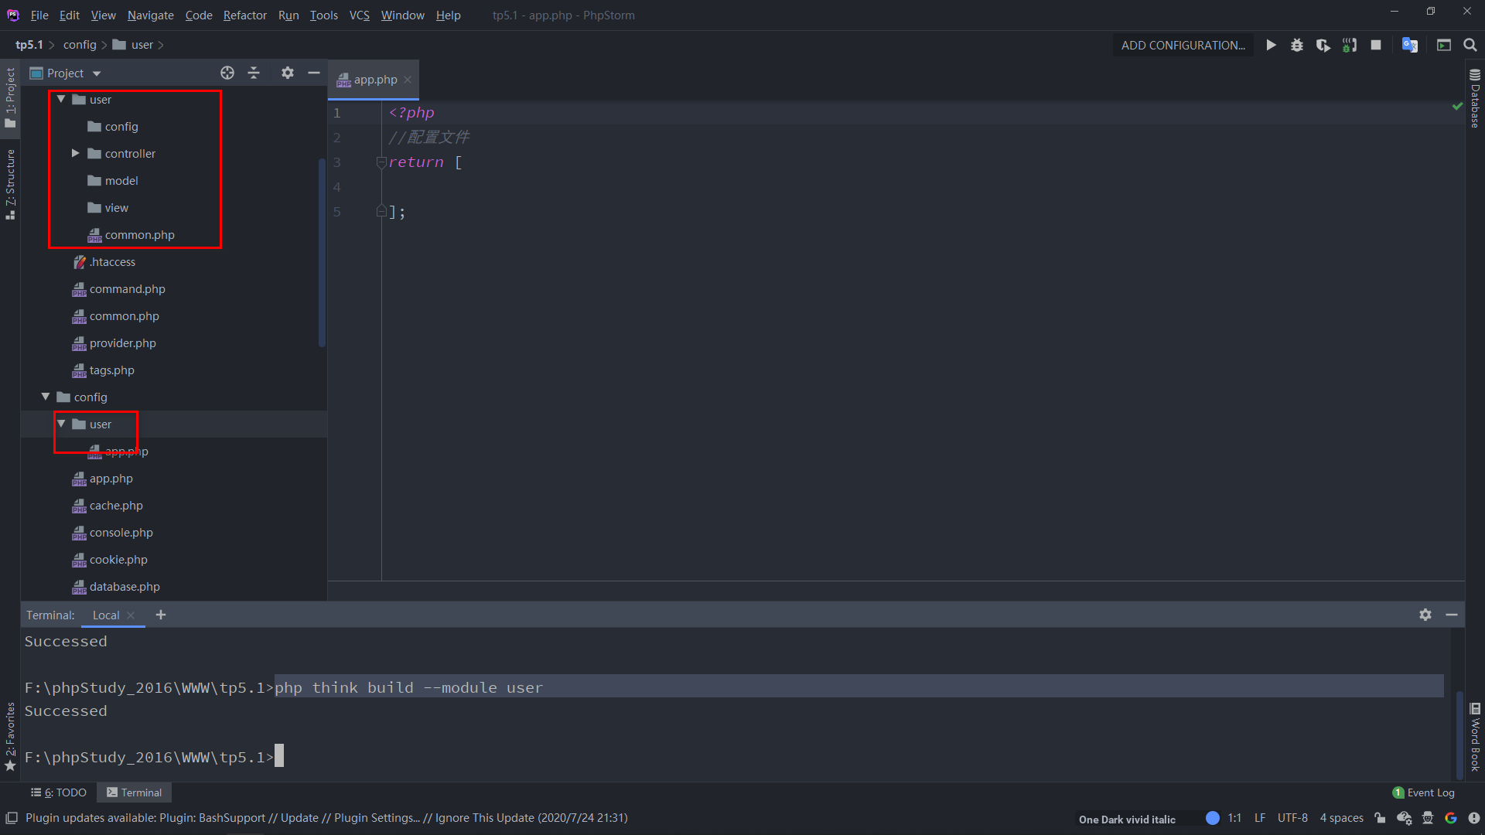Open the Run menu

pos(288,15)
